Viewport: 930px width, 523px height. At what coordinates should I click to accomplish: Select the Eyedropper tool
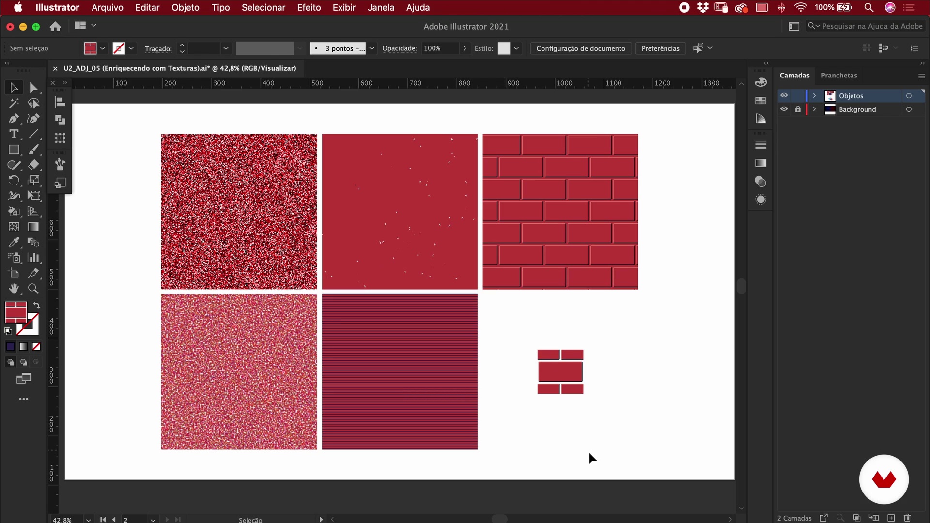click(14, 242)
